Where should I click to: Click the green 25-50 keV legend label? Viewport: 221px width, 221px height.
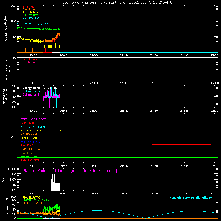30,15
